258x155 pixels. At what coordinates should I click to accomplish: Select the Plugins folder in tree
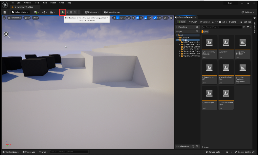click(185, 40)
